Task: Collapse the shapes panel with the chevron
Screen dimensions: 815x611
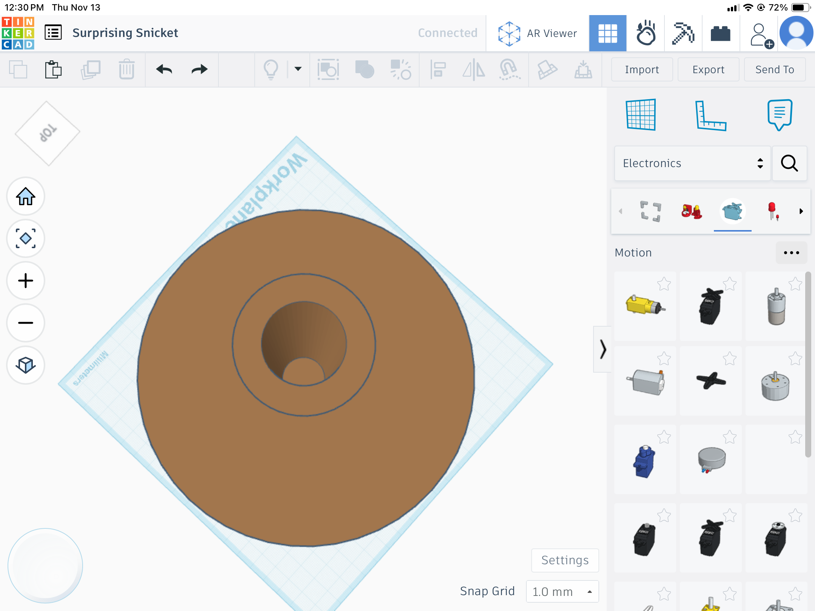Action: click(x=603, y=349)
